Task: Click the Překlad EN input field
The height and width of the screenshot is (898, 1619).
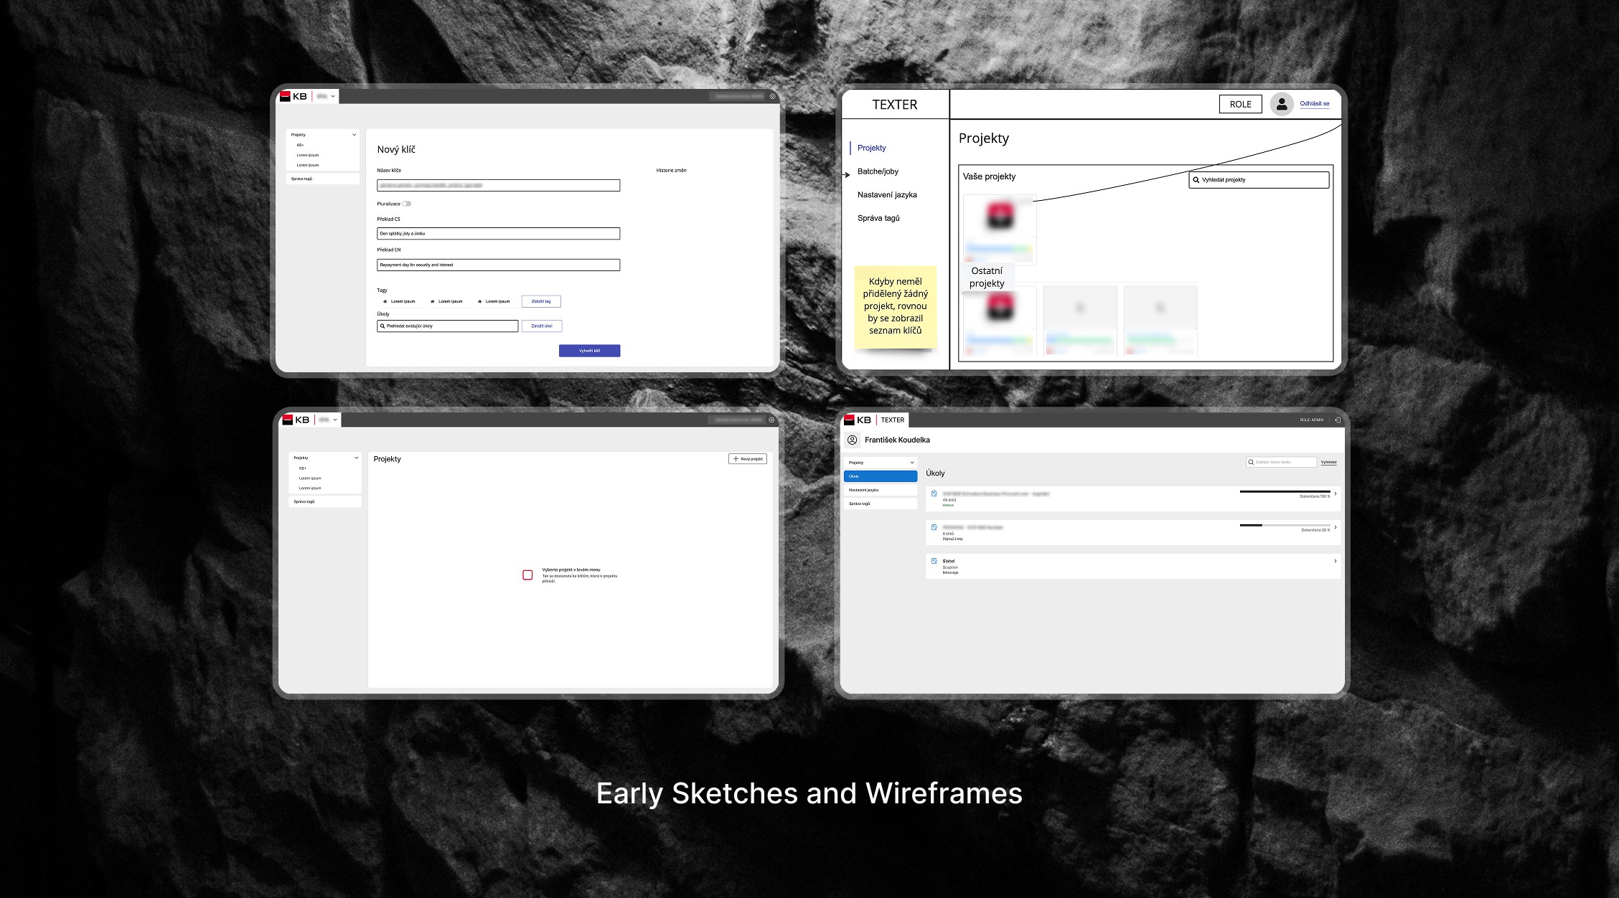Action: [498, 265]
